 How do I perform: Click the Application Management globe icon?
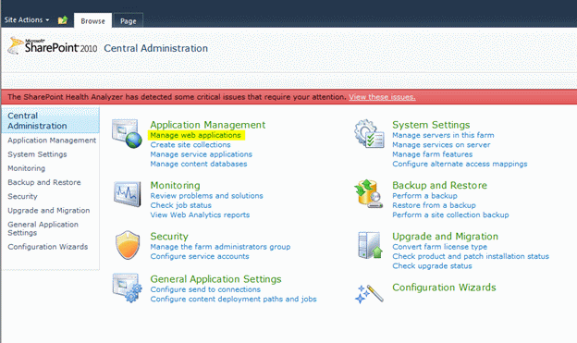point(127,133)
